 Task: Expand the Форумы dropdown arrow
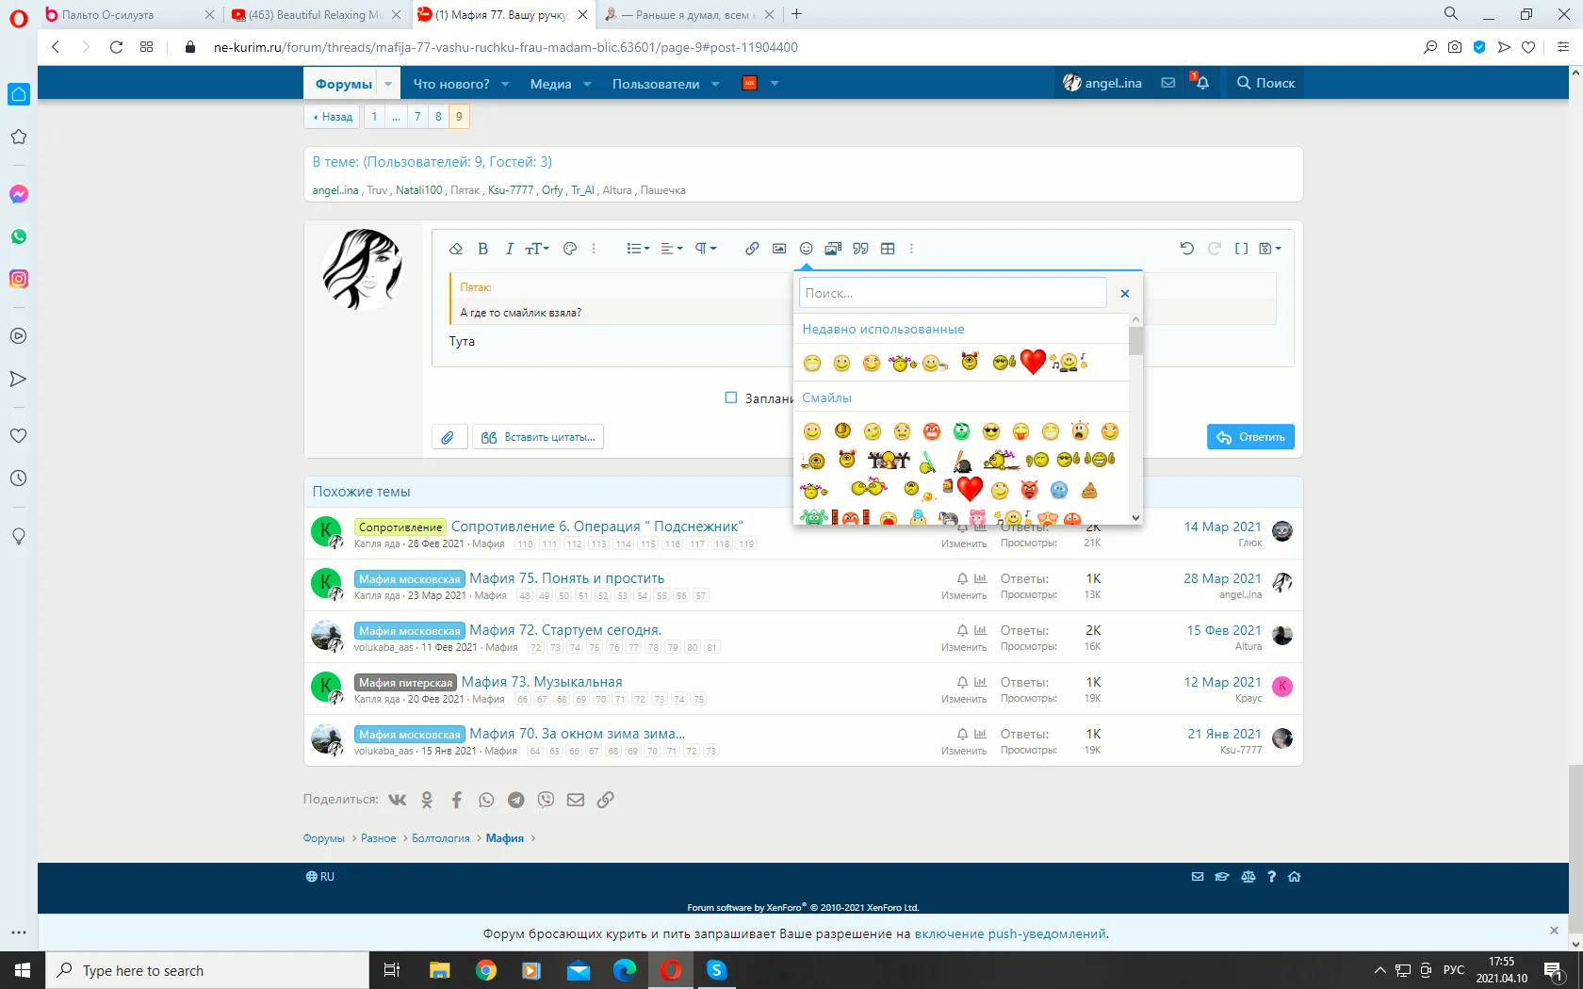[x=388, y=84]
